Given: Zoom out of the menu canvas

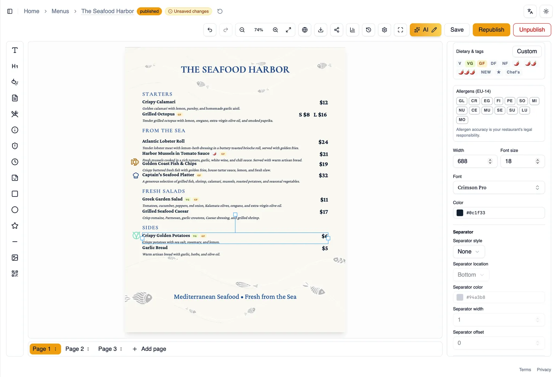Looking at the screenshot, I should pyautogui.click(x=242, y=30).
